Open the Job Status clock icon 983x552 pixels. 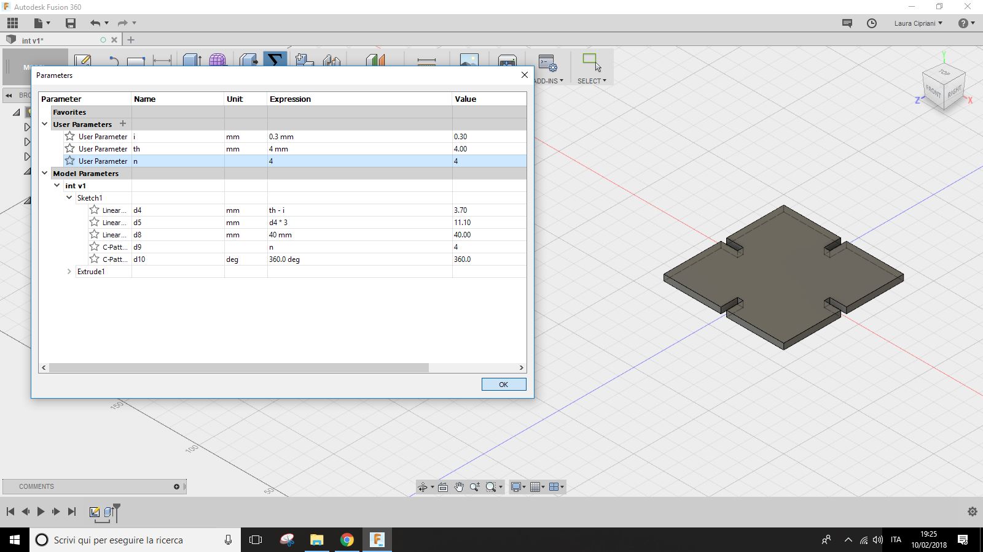(872, 23)
